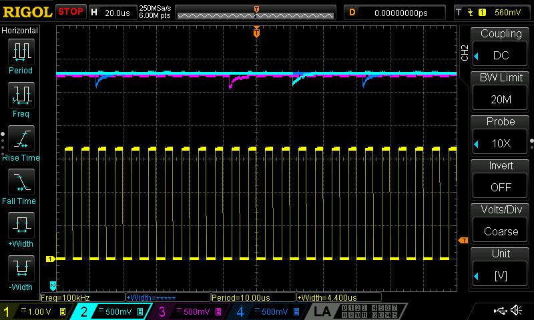Click the trigger level marker on right edge
Viewport: 534px width, 320px height.
pyautogui.click(x=463, y=241)
